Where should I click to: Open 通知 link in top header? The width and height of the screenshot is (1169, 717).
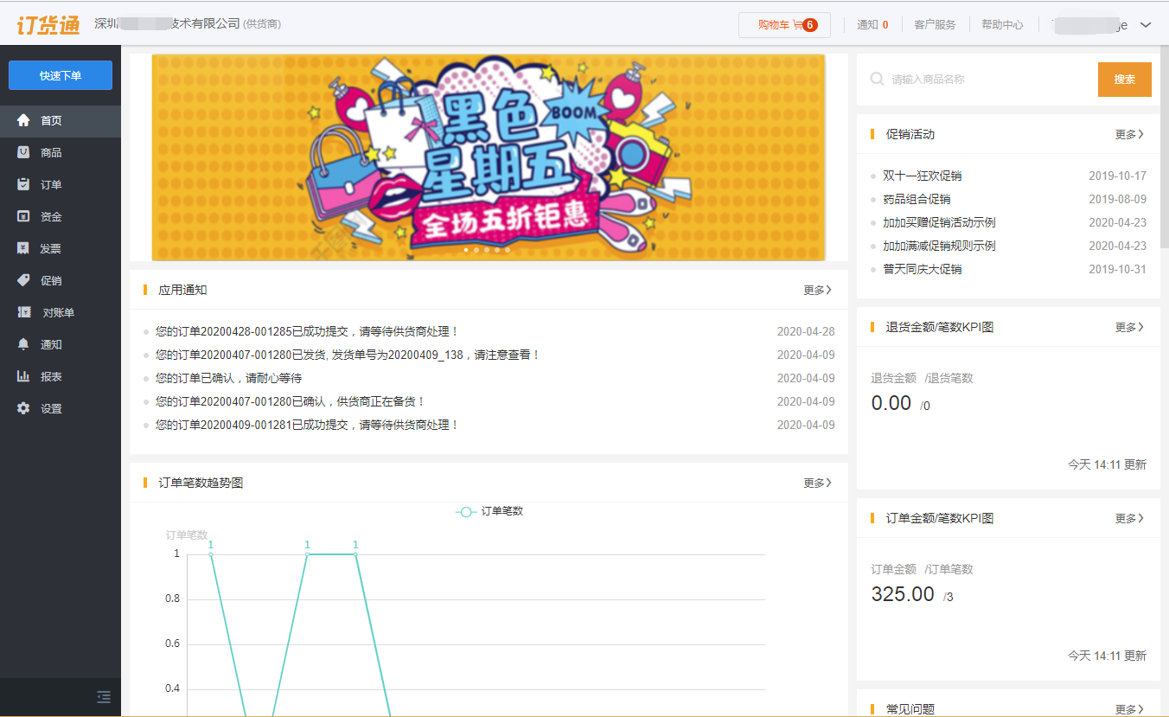[872, 25]
